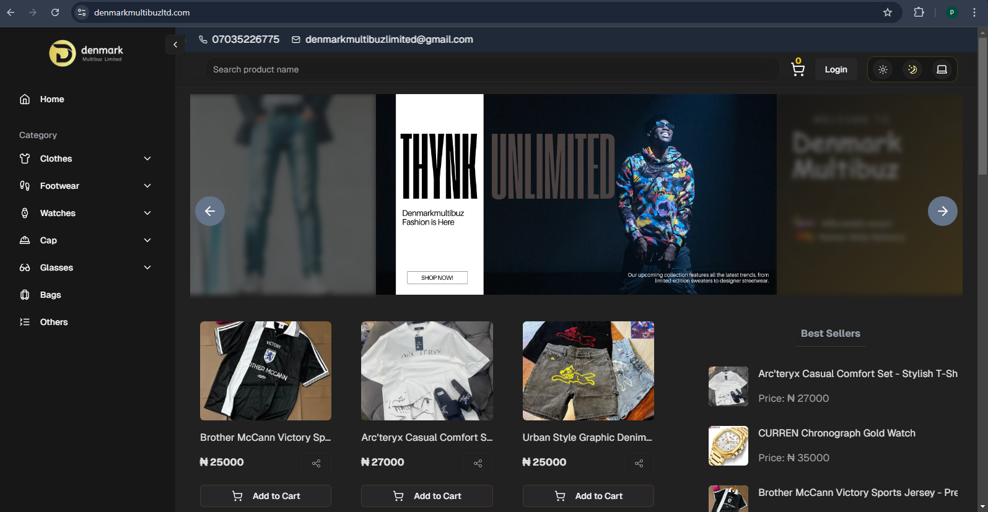Click Brother McCann Victory Sports Jersey best seller
The width and height of the screenshot is (988, 512).
pos(858,492)
